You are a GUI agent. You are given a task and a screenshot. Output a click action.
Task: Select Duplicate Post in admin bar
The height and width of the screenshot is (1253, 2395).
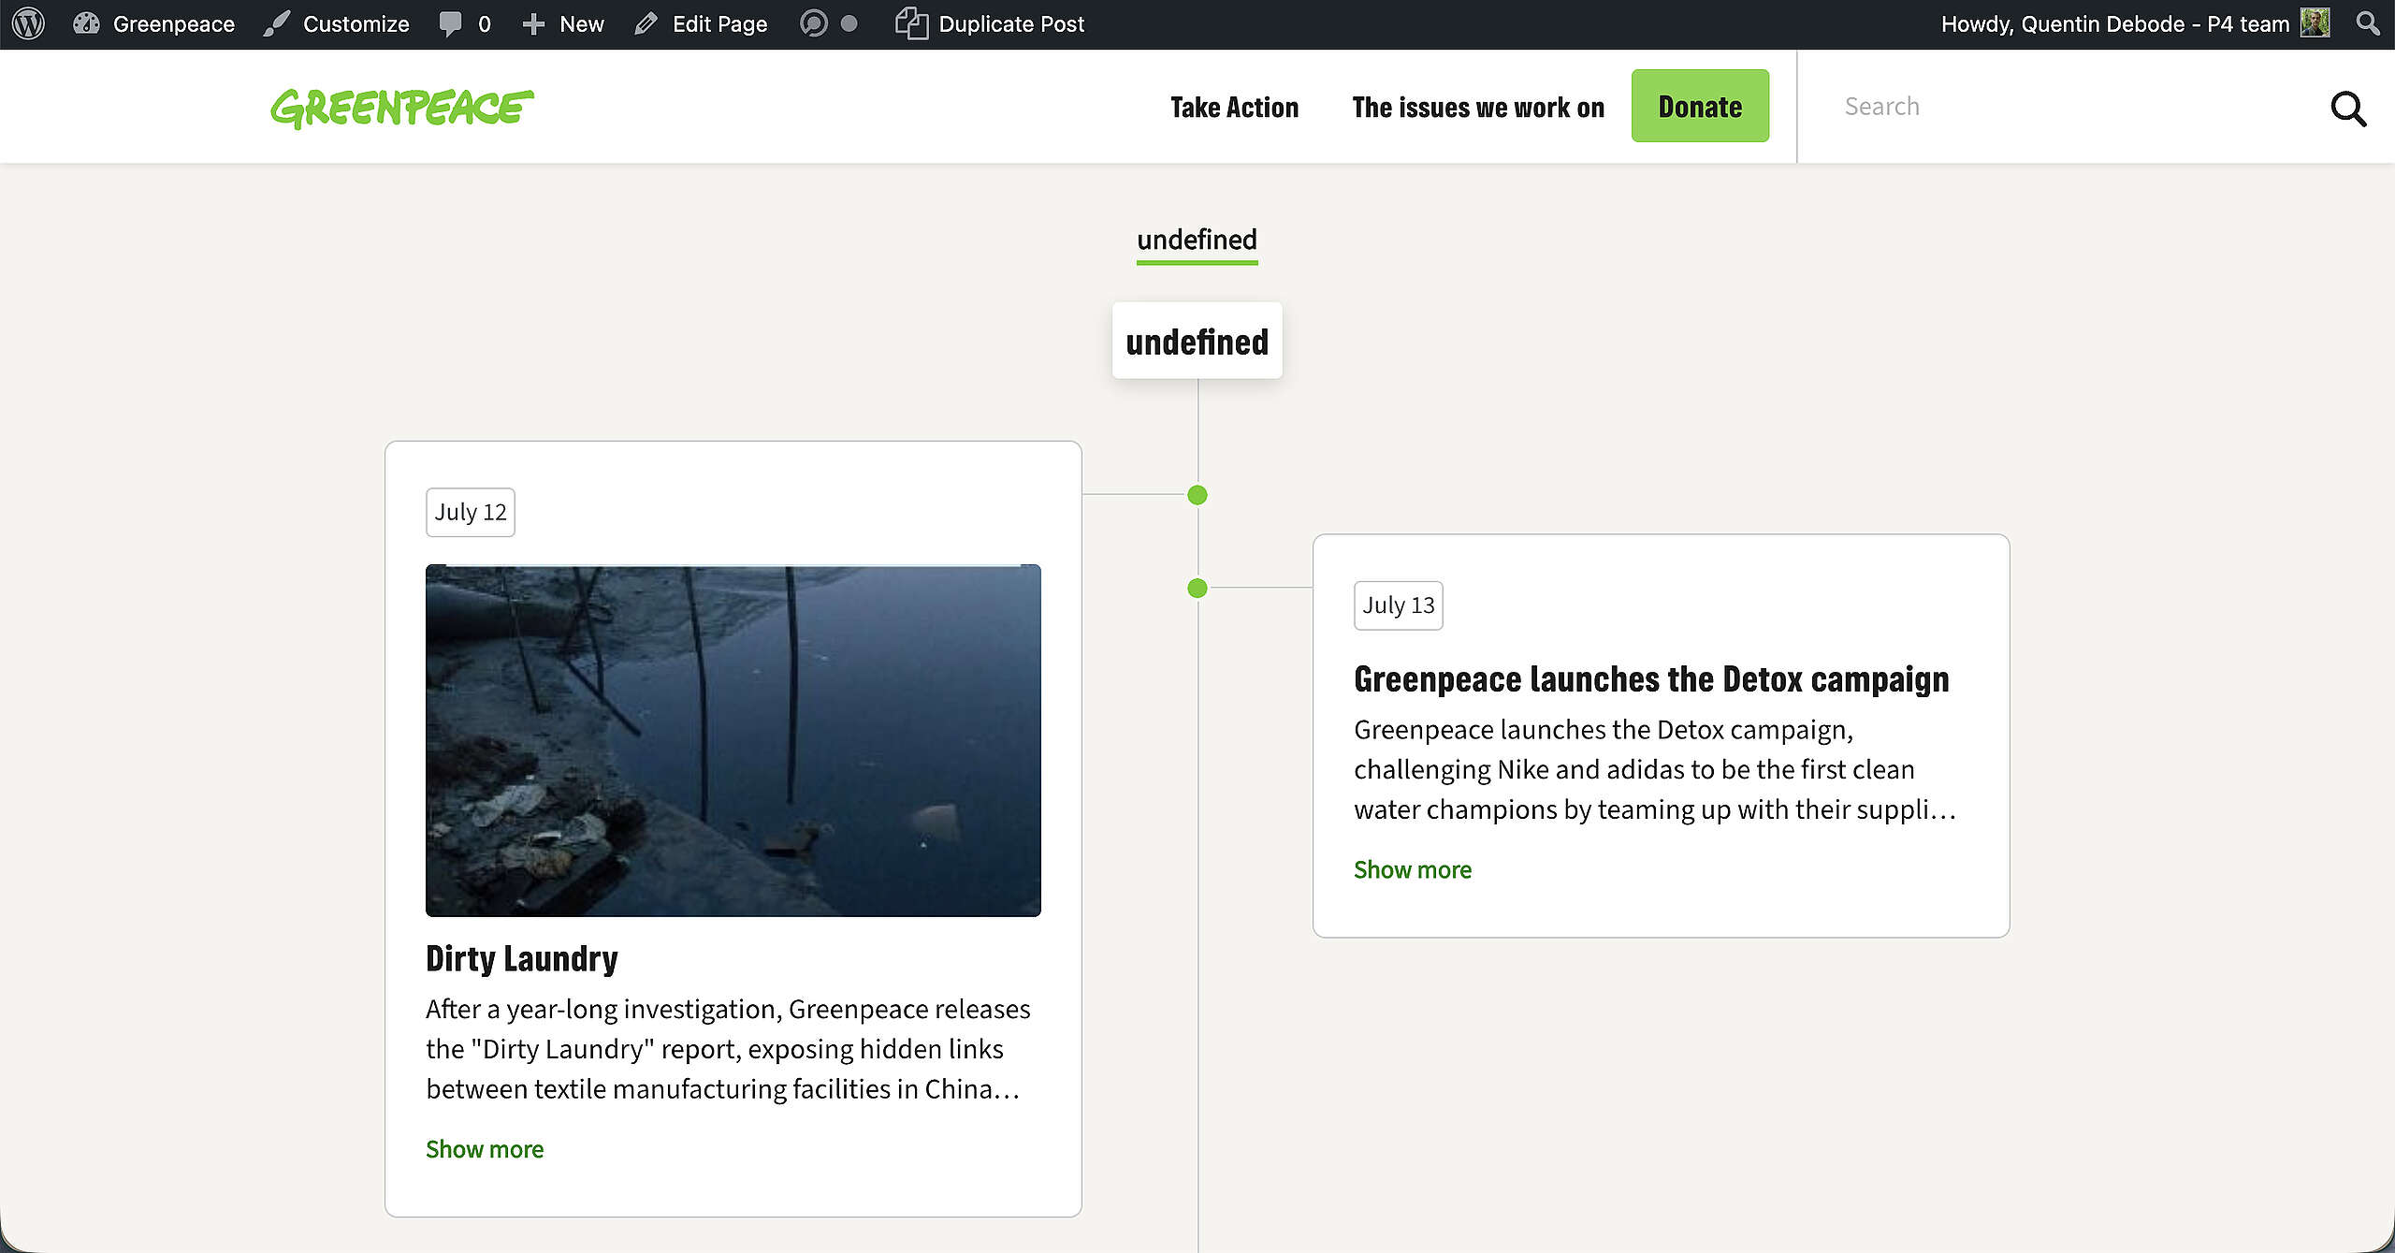[x=990, y=23]
